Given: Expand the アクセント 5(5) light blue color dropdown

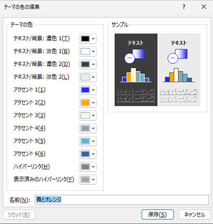Looking at the screenshot, I should 88,141.
